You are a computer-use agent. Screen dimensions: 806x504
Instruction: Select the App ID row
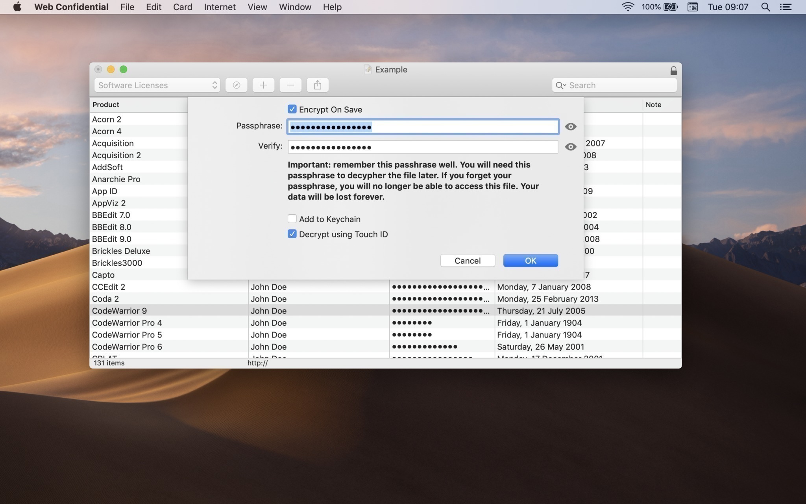pos(139,191)
